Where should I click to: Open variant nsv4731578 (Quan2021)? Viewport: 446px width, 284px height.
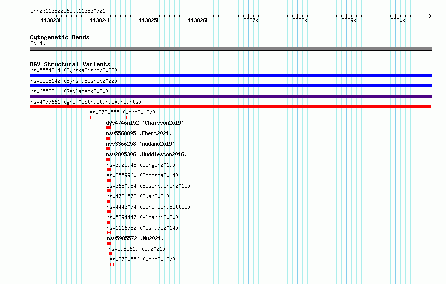[138, 196]
